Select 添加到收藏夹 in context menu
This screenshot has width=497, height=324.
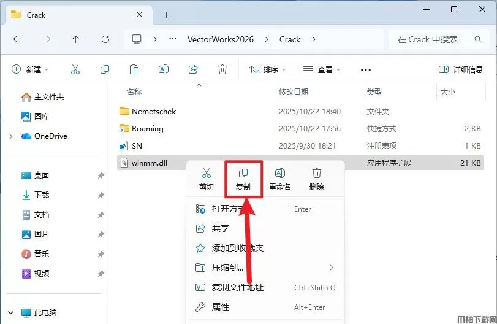pos(265,248)
